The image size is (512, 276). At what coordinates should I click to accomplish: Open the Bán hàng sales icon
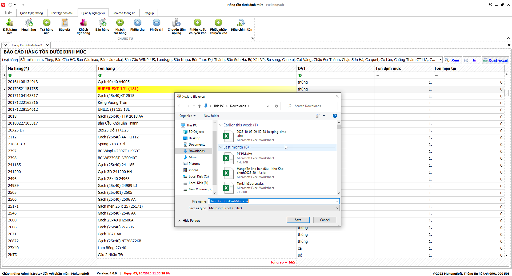tap(102, 23)
